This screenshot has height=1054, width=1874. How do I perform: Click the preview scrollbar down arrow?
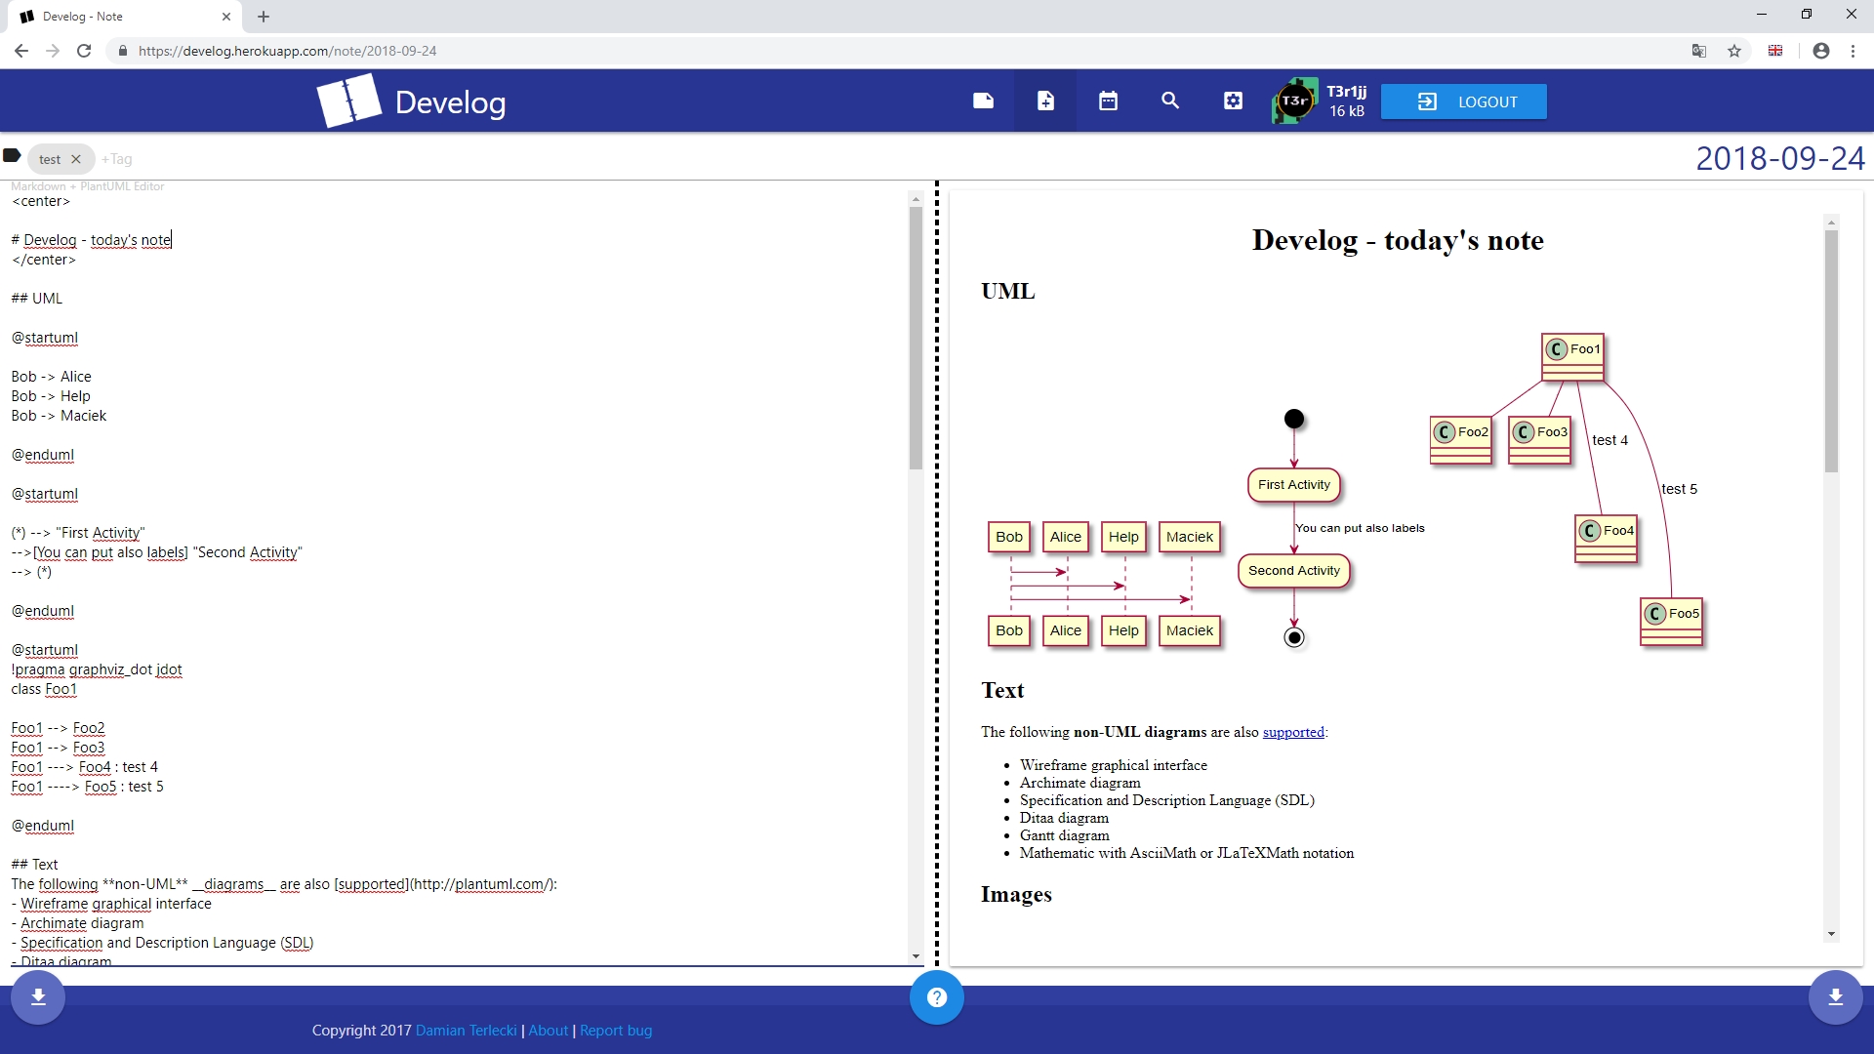tap(1831, 934)
